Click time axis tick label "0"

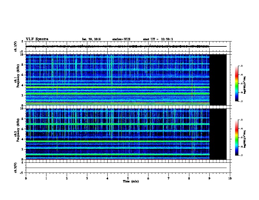[x=26, y=178]
